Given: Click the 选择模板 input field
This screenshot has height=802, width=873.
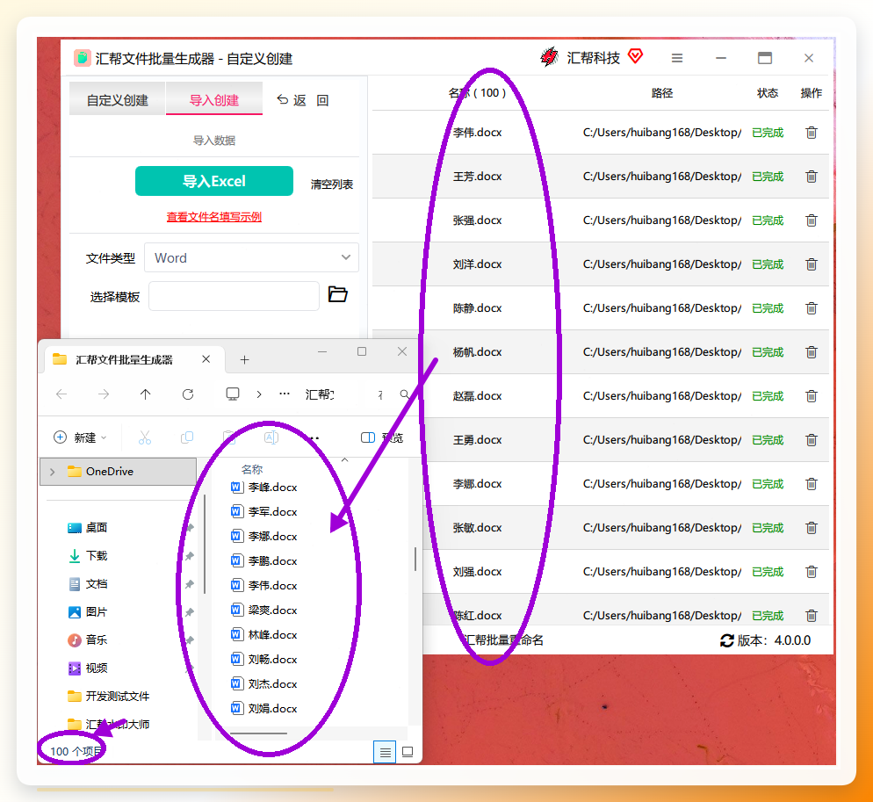Looking at the screenshot, I should tap(234, 296).
